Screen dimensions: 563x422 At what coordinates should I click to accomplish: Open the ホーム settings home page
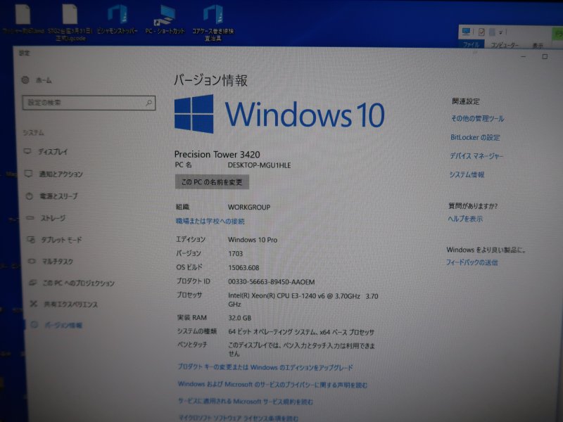[37, 80]
